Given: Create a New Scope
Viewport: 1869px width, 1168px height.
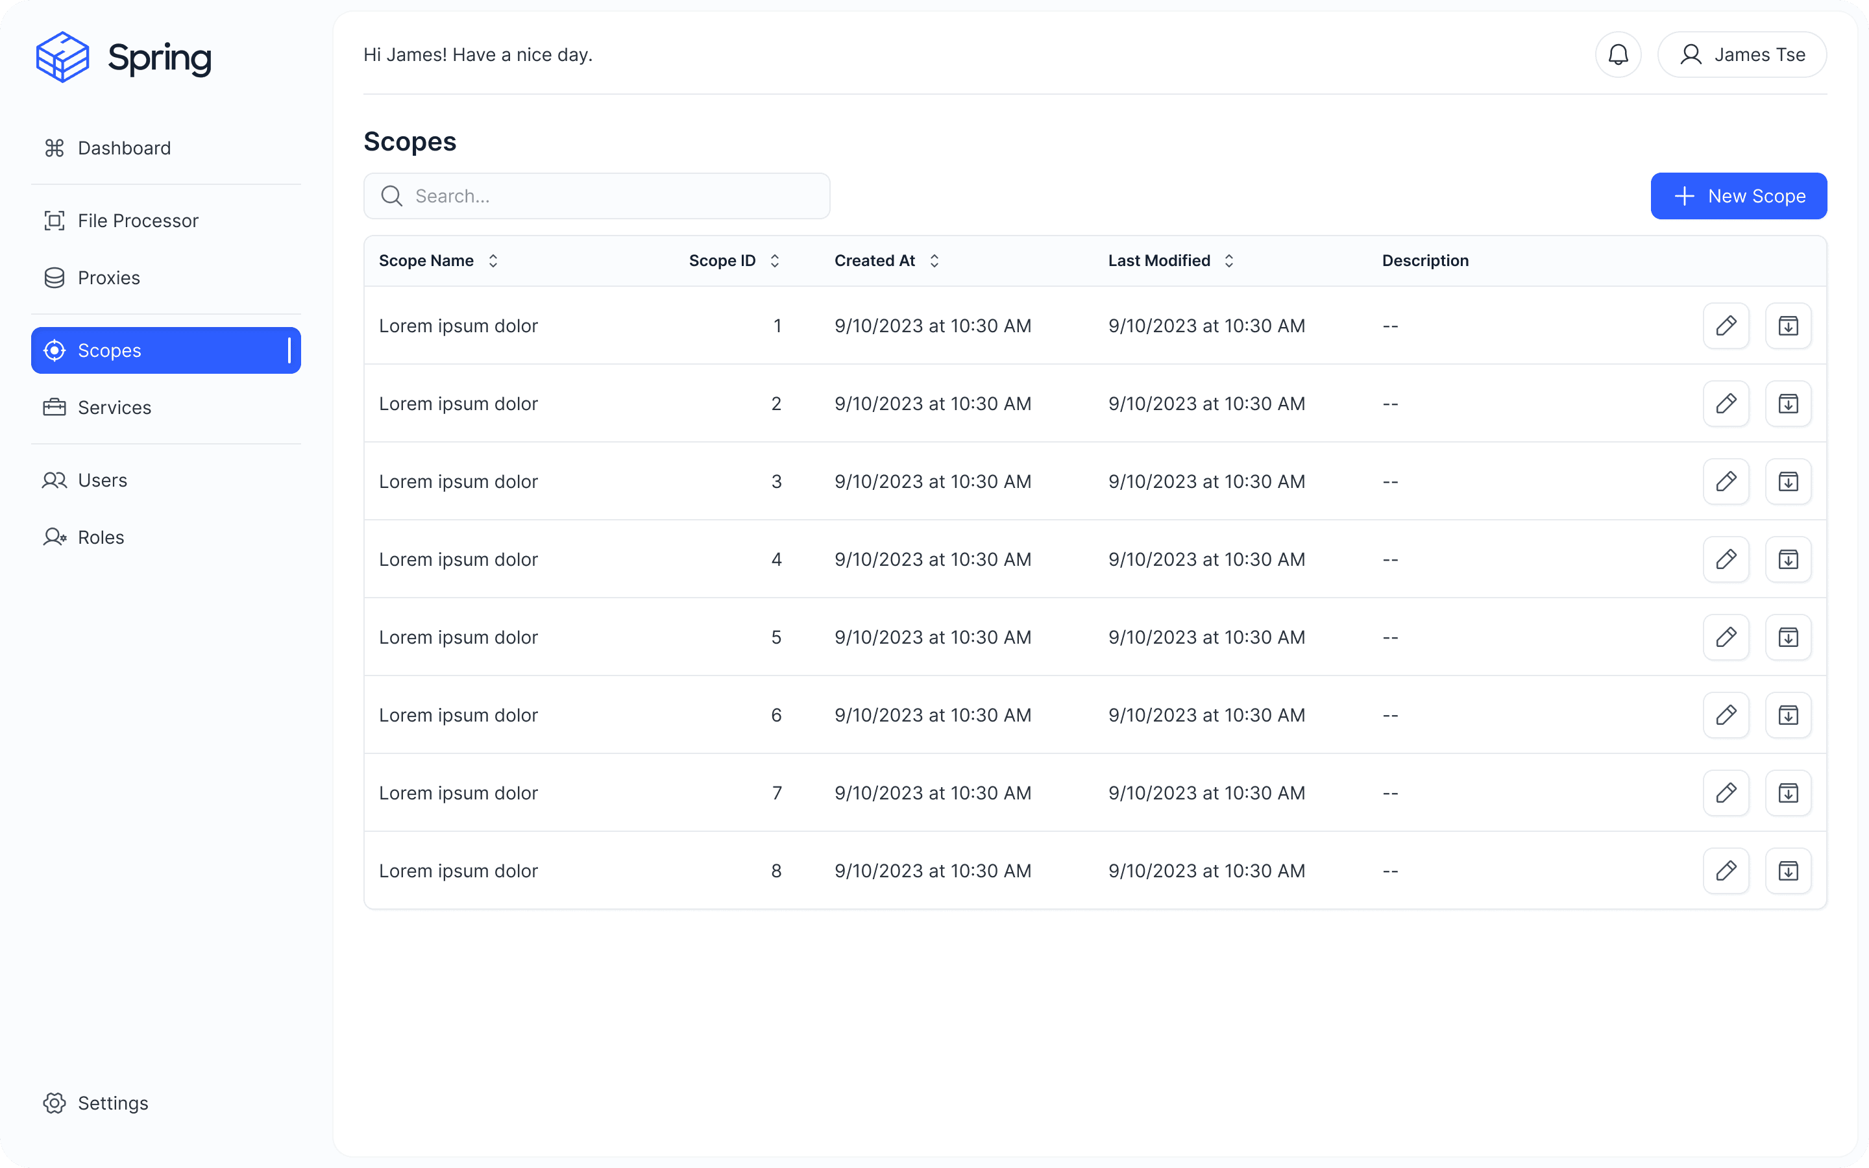Looking at the screenshot, I should point(1738,196).
